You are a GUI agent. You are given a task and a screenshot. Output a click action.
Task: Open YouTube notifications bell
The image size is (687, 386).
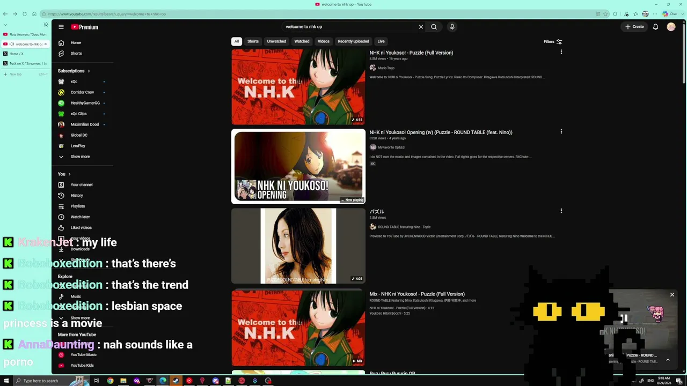pos(655,27)
